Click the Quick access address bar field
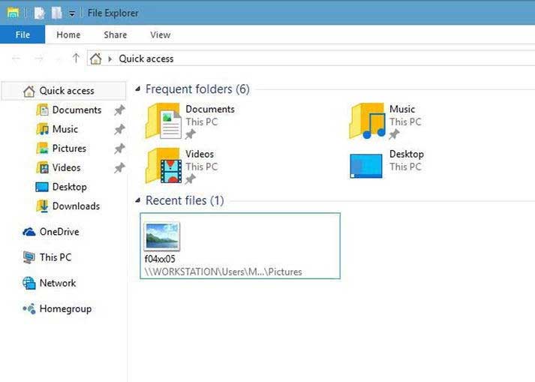Viewport: 535px width, 382px height. (300, 59)
